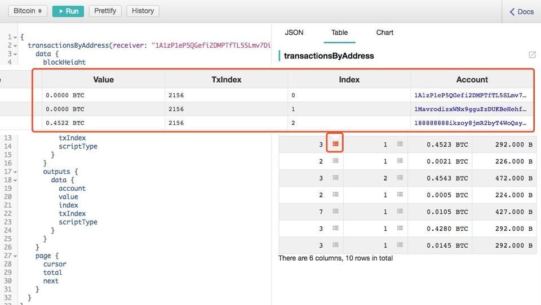Image resolution: width=541 pixels, height=305 pixels.
Task: Open the query History
Action: 143,11
